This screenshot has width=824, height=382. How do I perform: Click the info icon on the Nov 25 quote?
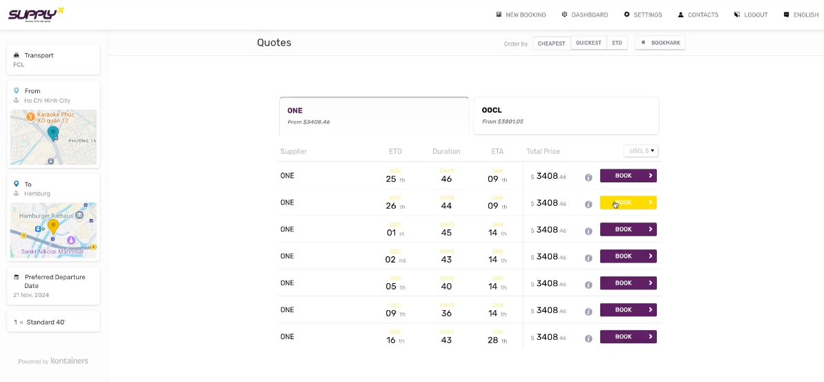click(588, 178)
